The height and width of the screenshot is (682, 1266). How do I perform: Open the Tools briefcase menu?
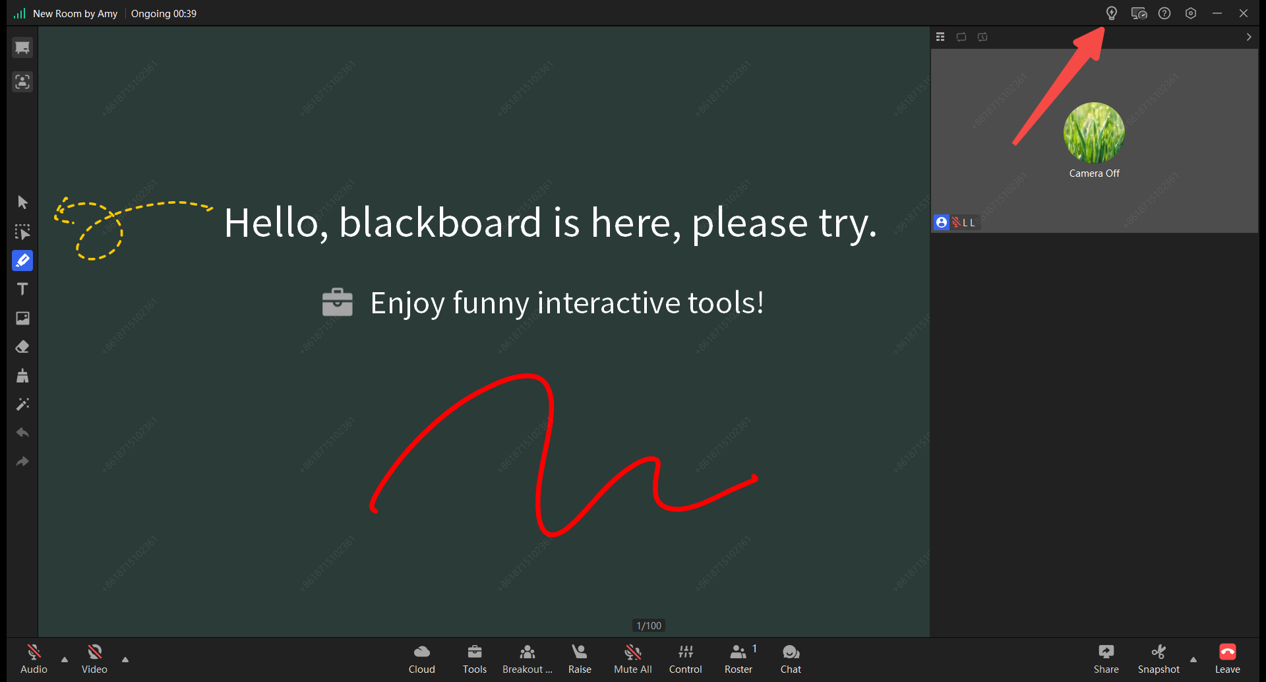[475, 659]
